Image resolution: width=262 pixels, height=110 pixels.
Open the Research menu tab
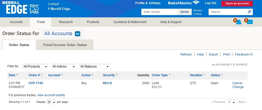pyautogui.click(x=66, y=22)
